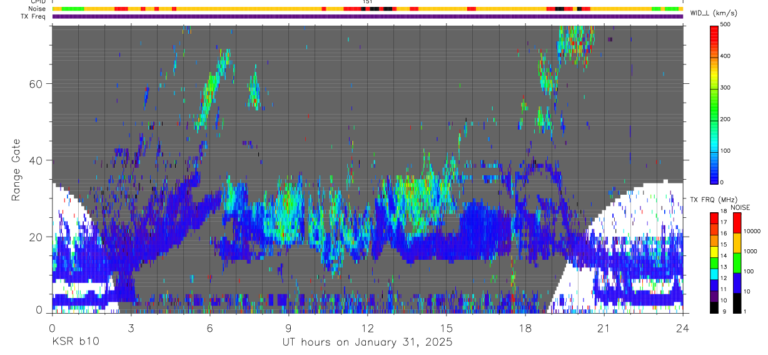The height and width of the screenshot is (355, 768).
Task: Click the 12 tick label on UT hours axis
Action: tap(368, 329)
